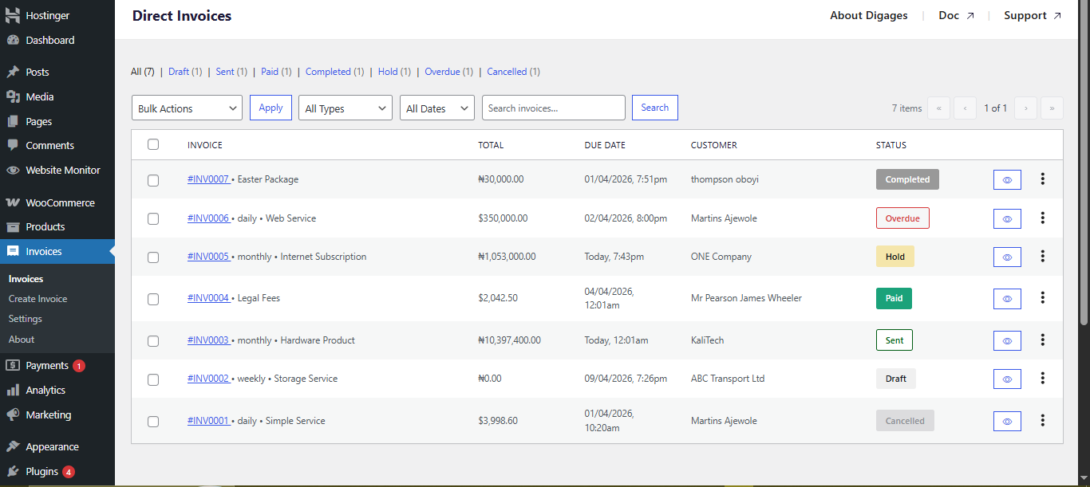Open the Analytics bar chart icon
Image resolution: width=1090 pixels, height=487 pixels.
[x=13, y=390]
